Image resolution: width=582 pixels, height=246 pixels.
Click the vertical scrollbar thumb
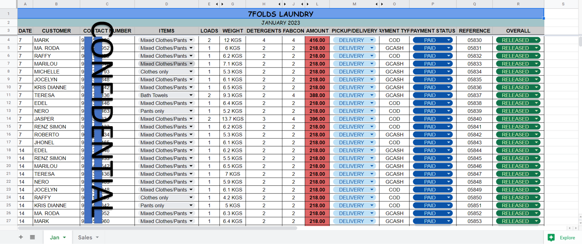(x=580, y=42)
